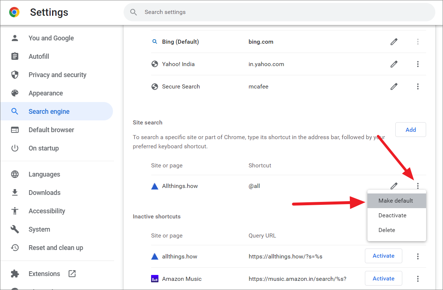Screen dimensions: 443x290
Task: Click the Autofill clipboard icon
Action: (x=15, y=56)
